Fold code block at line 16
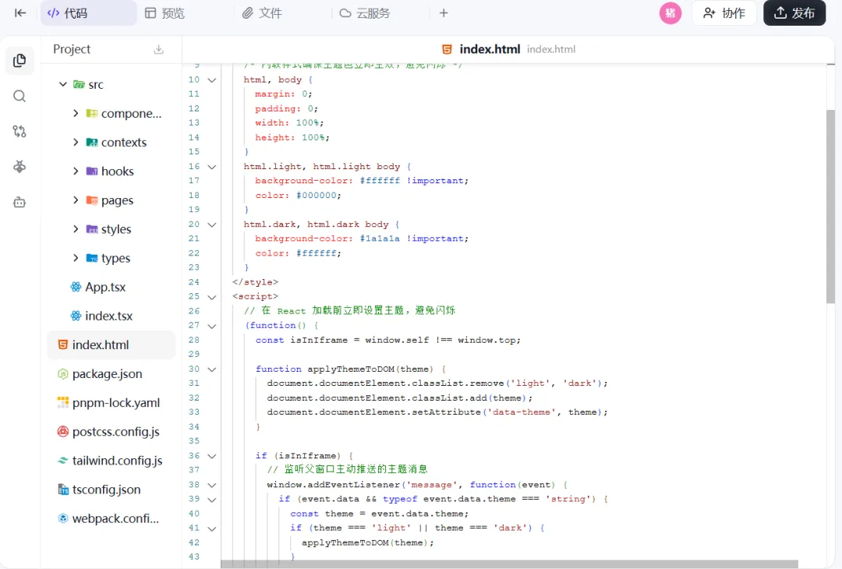 click(x=212, y=167)
